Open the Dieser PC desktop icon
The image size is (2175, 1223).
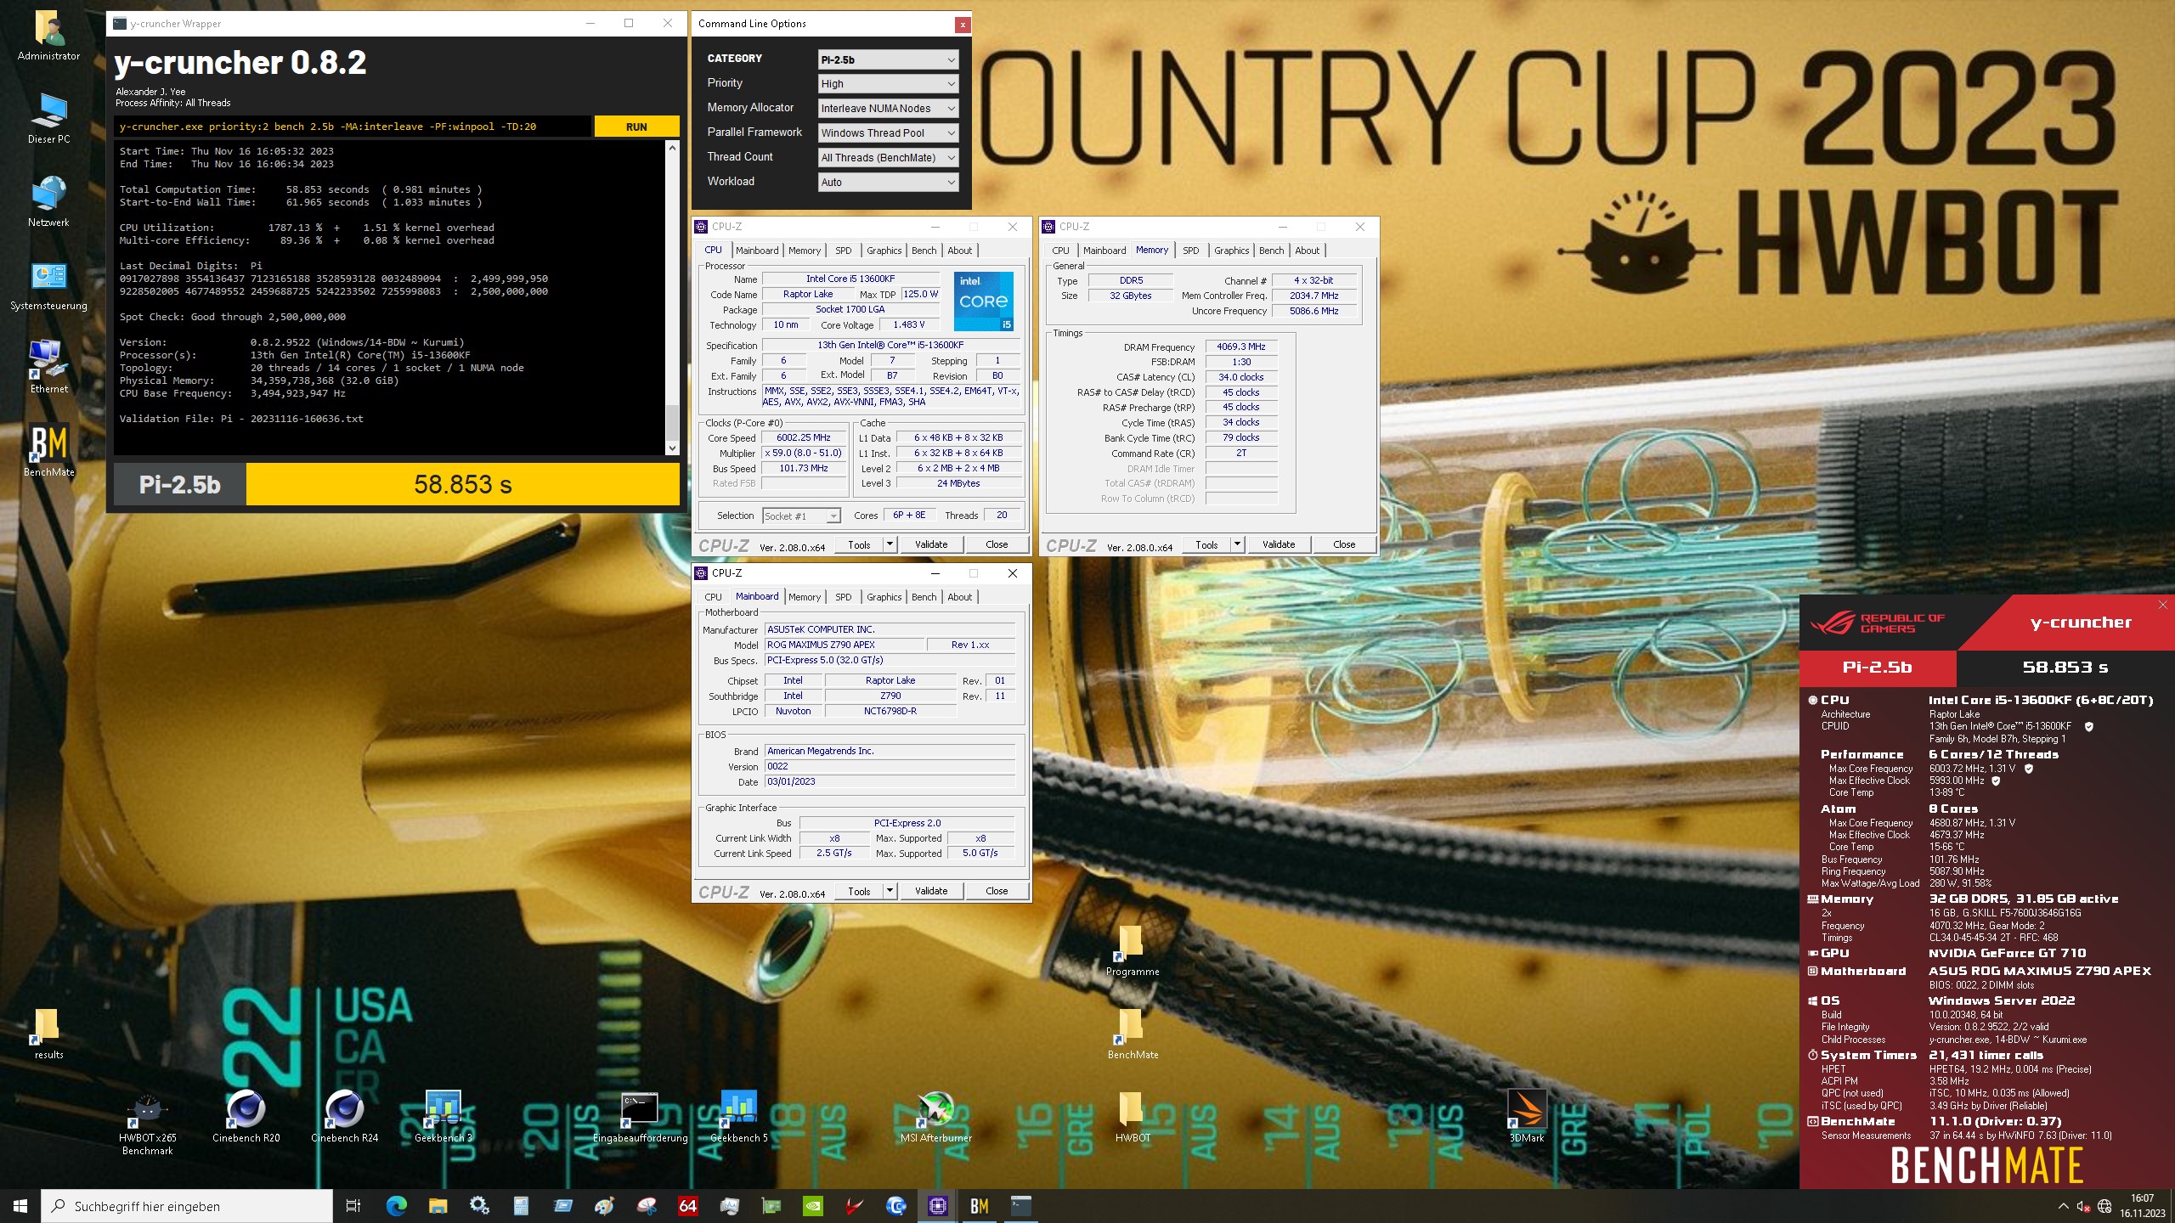(x=48, y=119)
